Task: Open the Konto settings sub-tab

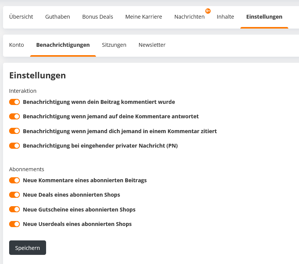Action: [17, 45]
